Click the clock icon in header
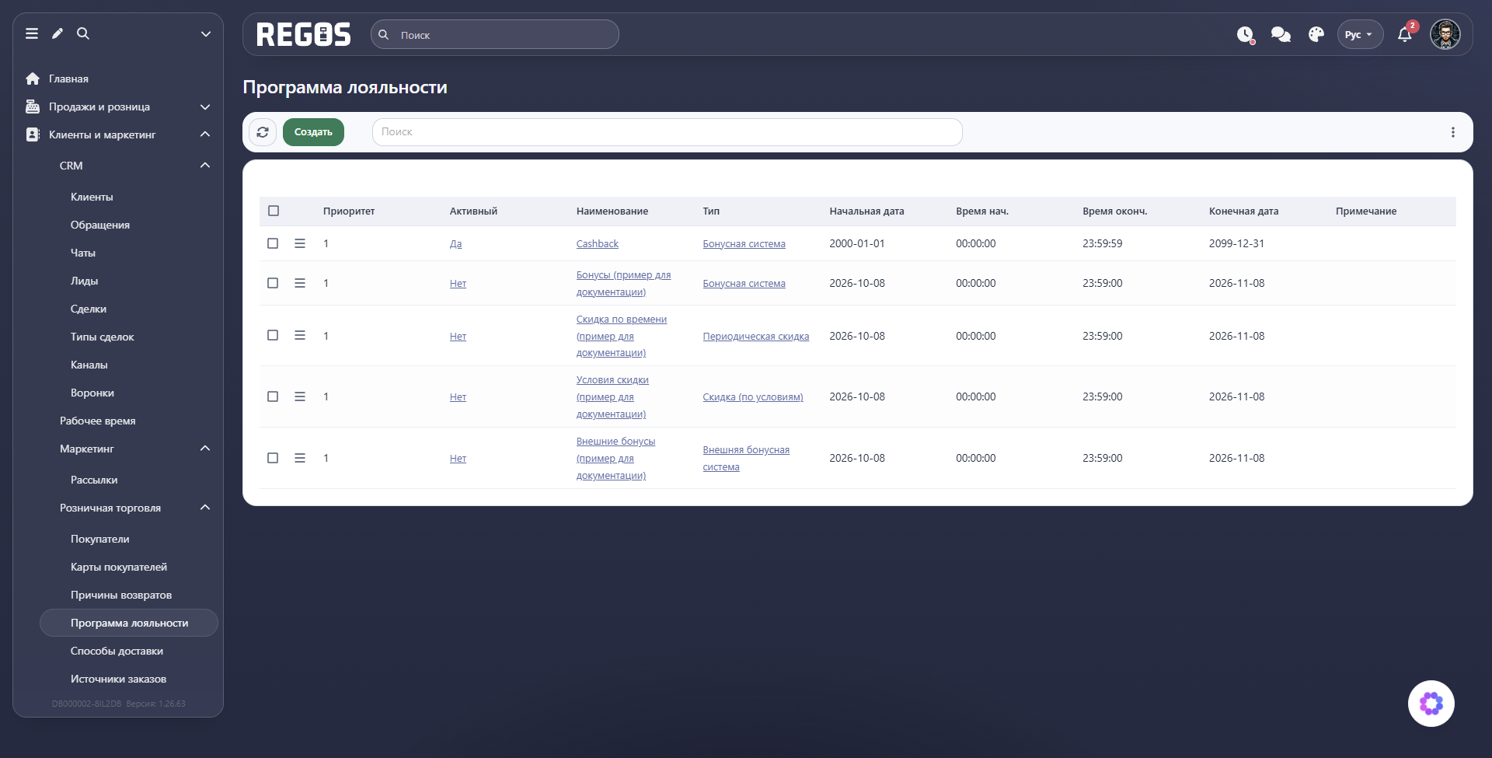Viewport: 1492px width, 758px height. 1246,34
